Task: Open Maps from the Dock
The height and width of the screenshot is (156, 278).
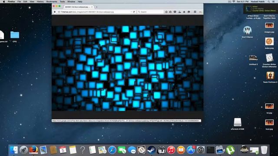Action: [x=103, y=150]
